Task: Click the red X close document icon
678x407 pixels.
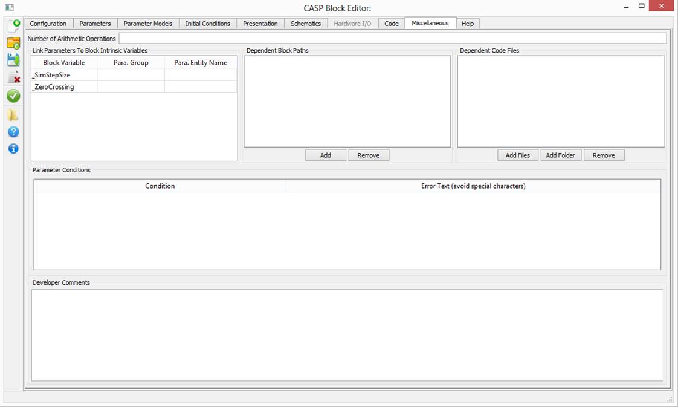Action: point(13,77)
